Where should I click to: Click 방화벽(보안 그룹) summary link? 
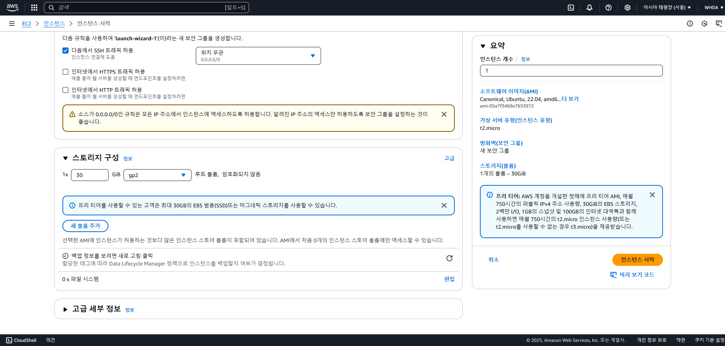501,143
